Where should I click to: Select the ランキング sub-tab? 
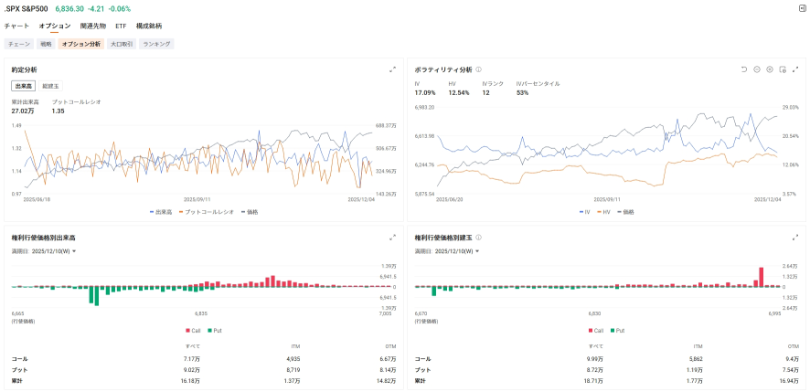click(x=156, y=45)
